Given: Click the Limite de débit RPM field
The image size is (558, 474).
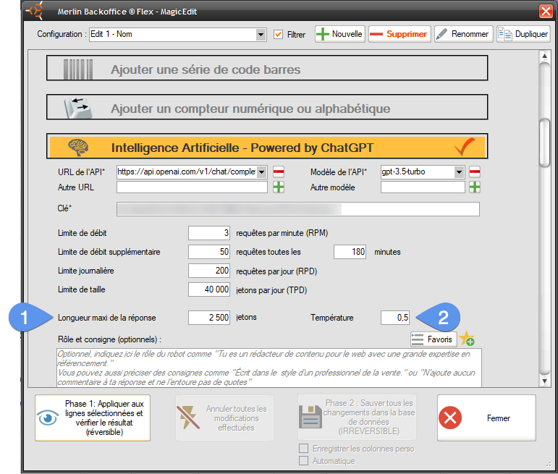Looking at the screenshot, I should click(x=209, y=233).
